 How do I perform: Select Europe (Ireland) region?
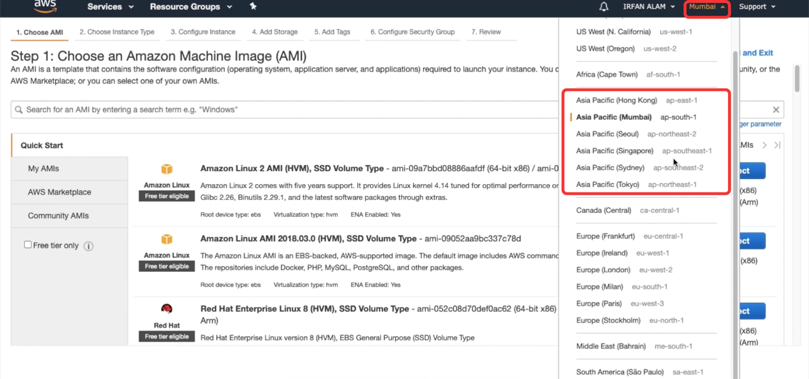tap(623, 254)
